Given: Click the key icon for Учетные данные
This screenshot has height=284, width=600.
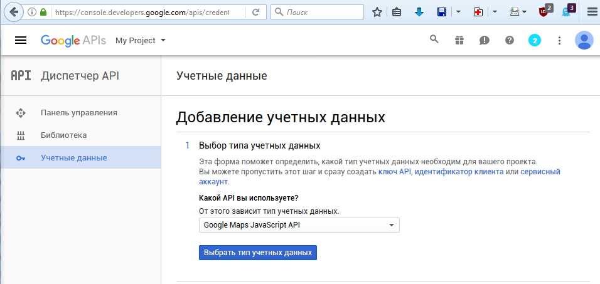Looking at the screenshot, I should click(20, 158).
